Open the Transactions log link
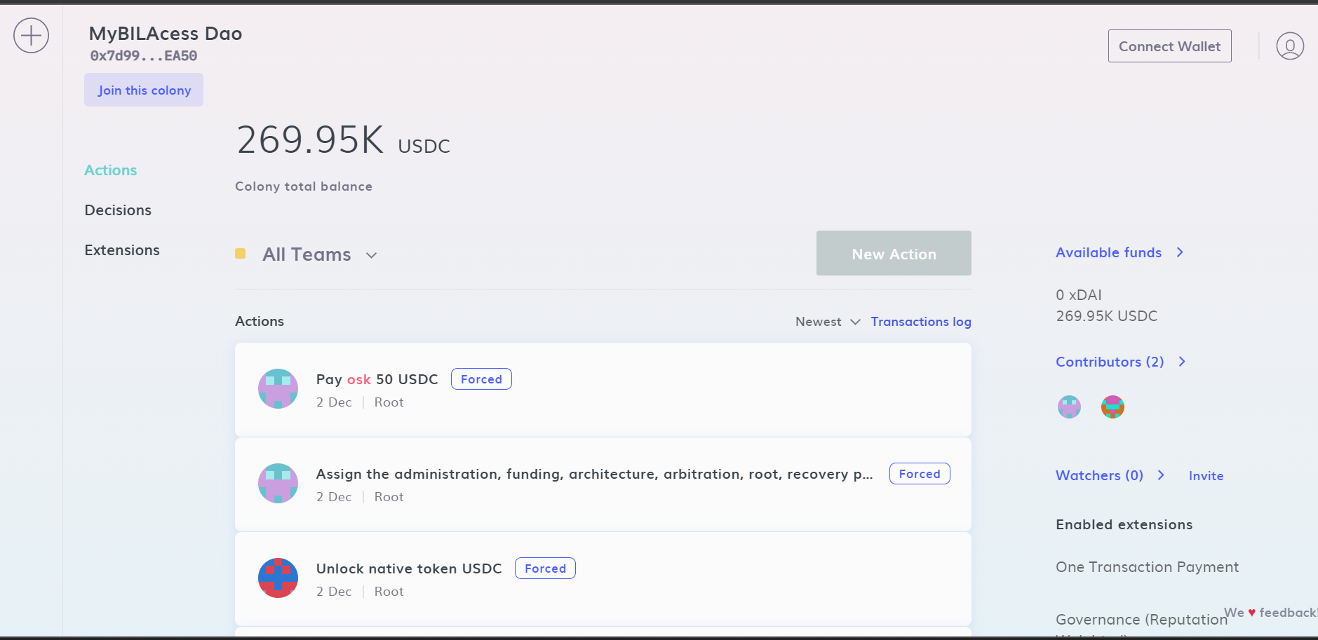 coord(921,322)
